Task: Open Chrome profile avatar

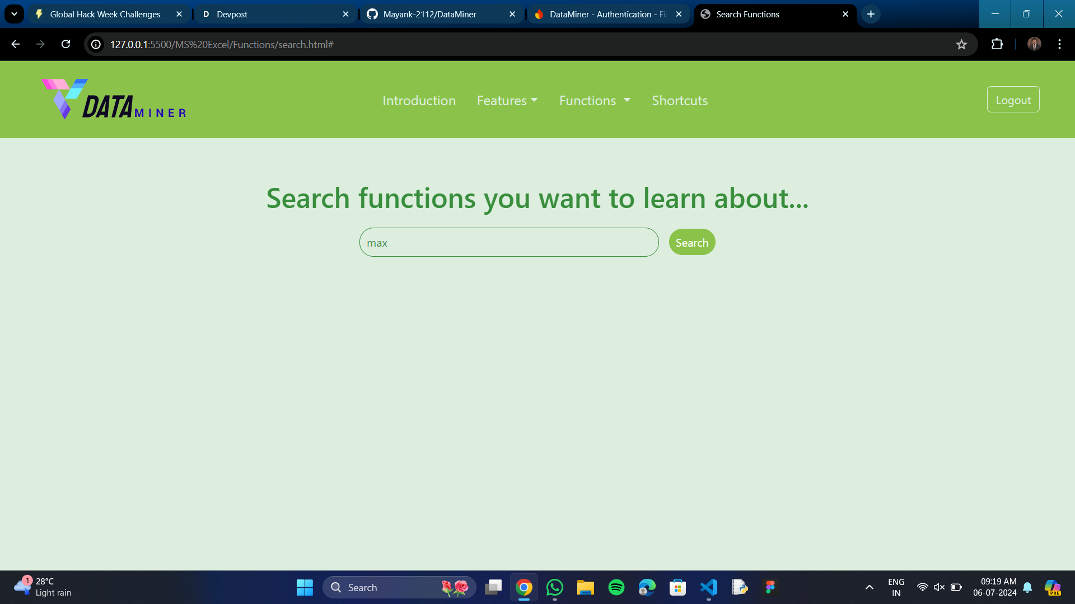Action: 1034,45
